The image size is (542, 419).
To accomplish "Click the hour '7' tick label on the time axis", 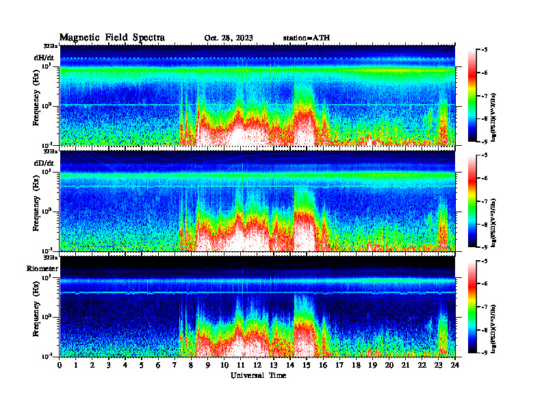I will pos(175,366).
